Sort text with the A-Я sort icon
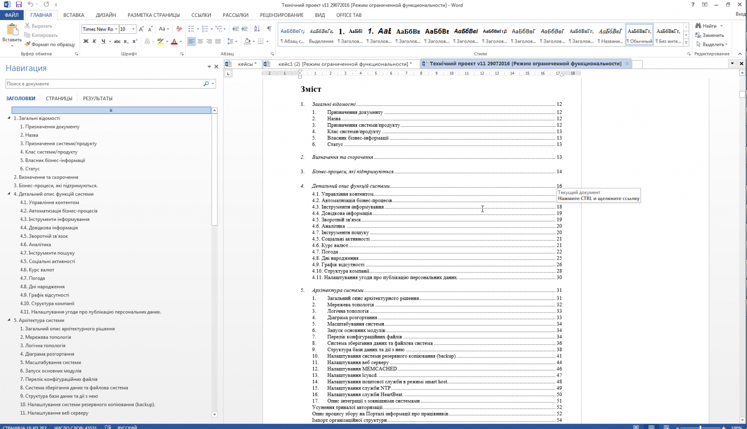 click(x=257, y=29)
